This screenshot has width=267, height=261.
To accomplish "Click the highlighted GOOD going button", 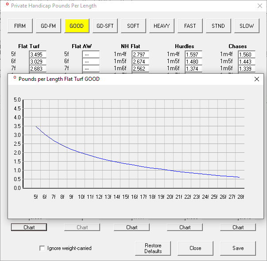I will tap(77, 26).
